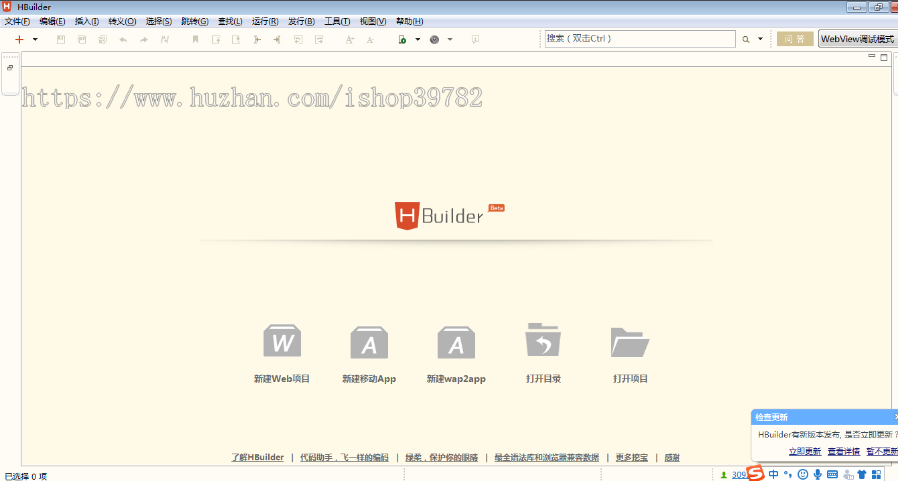Open the 视图(V) menu

tap(373, 21)
